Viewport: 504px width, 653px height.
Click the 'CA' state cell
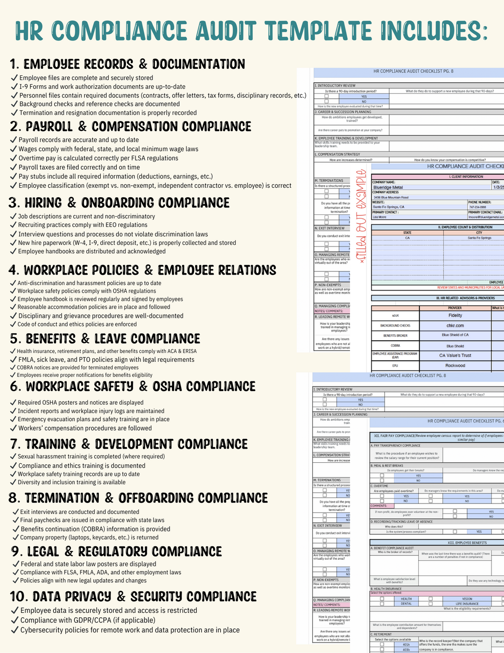tap(407, 238)
